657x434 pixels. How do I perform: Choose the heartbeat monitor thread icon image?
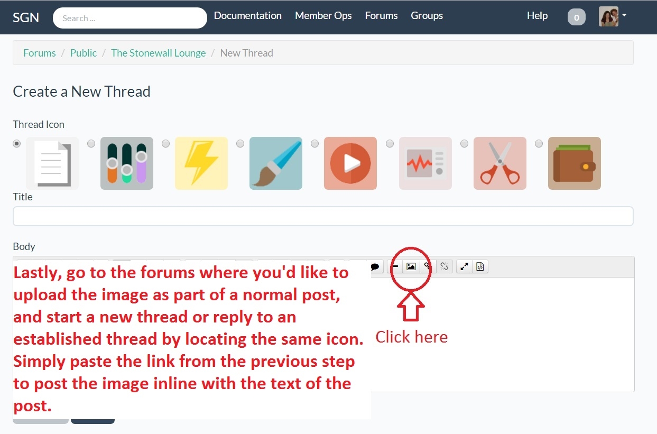(x=425, y=163)
